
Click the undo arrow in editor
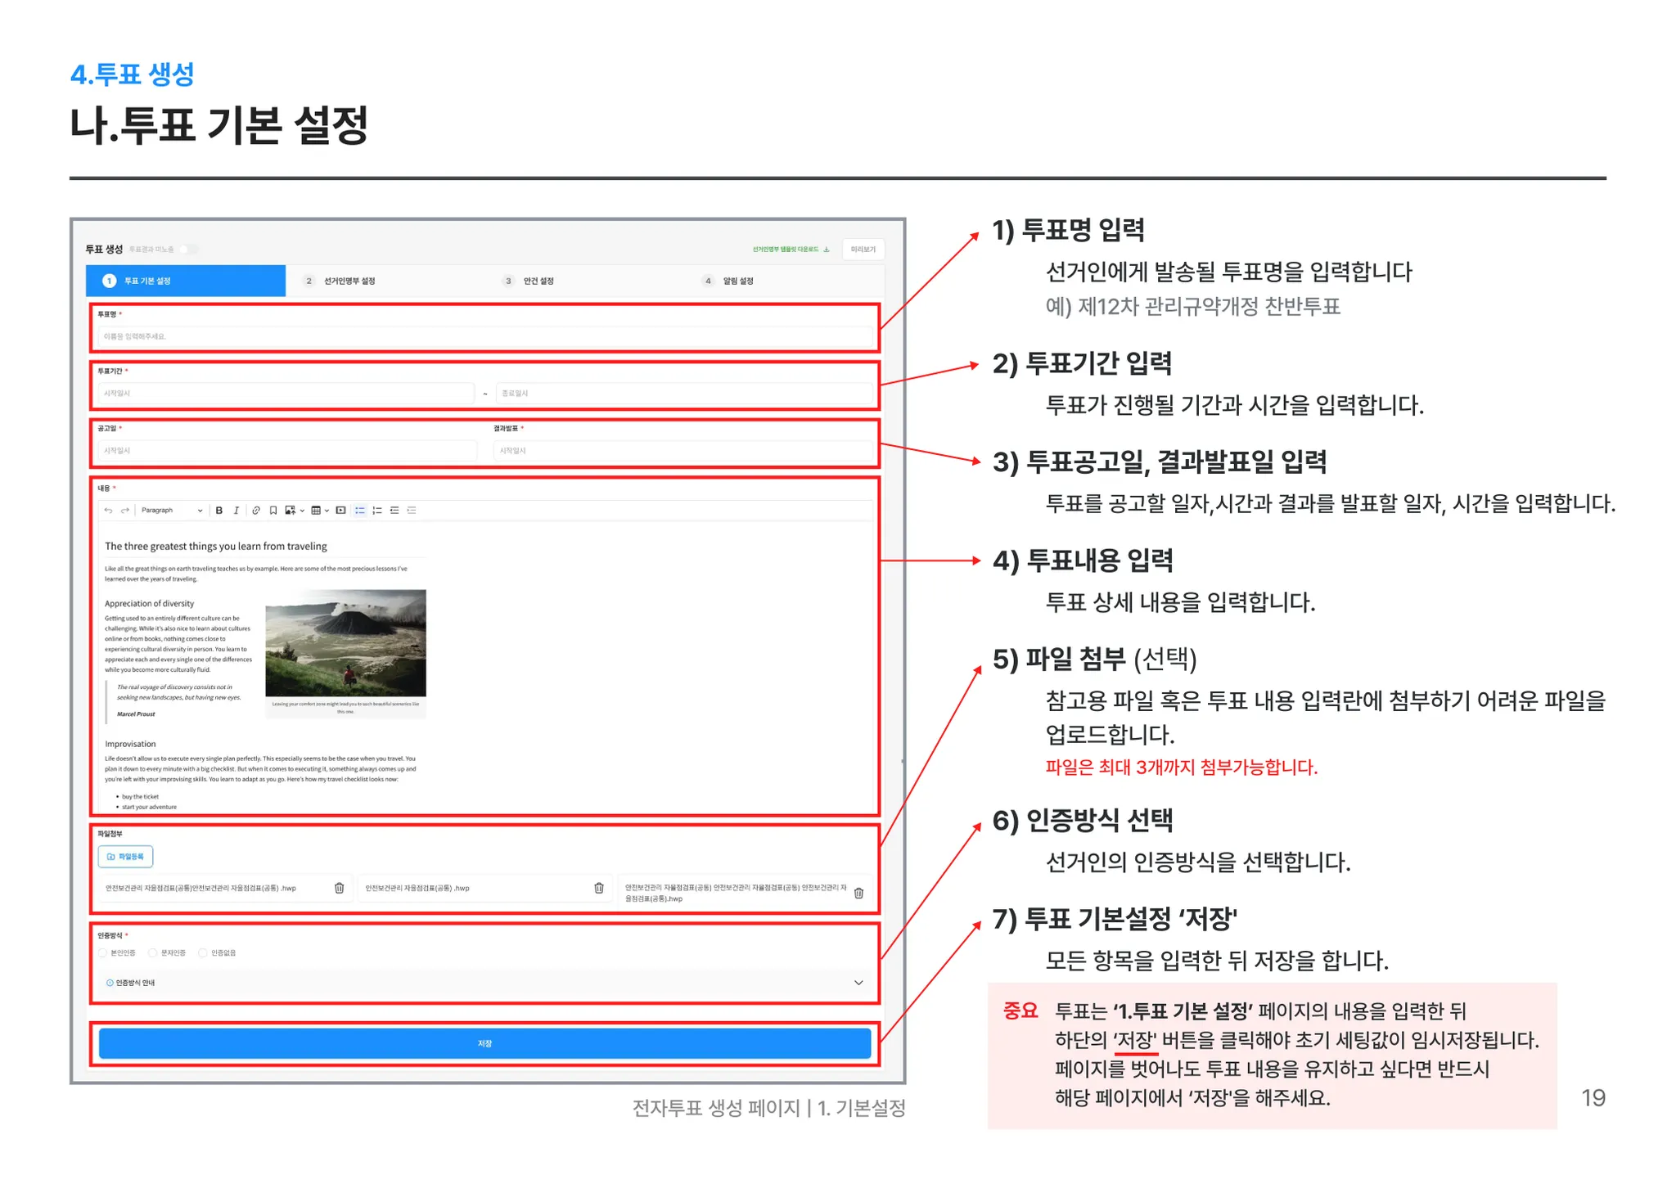pos(108,511)
